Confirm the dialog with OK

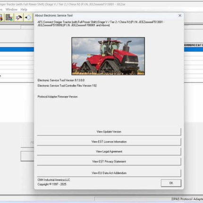[171, 183]
